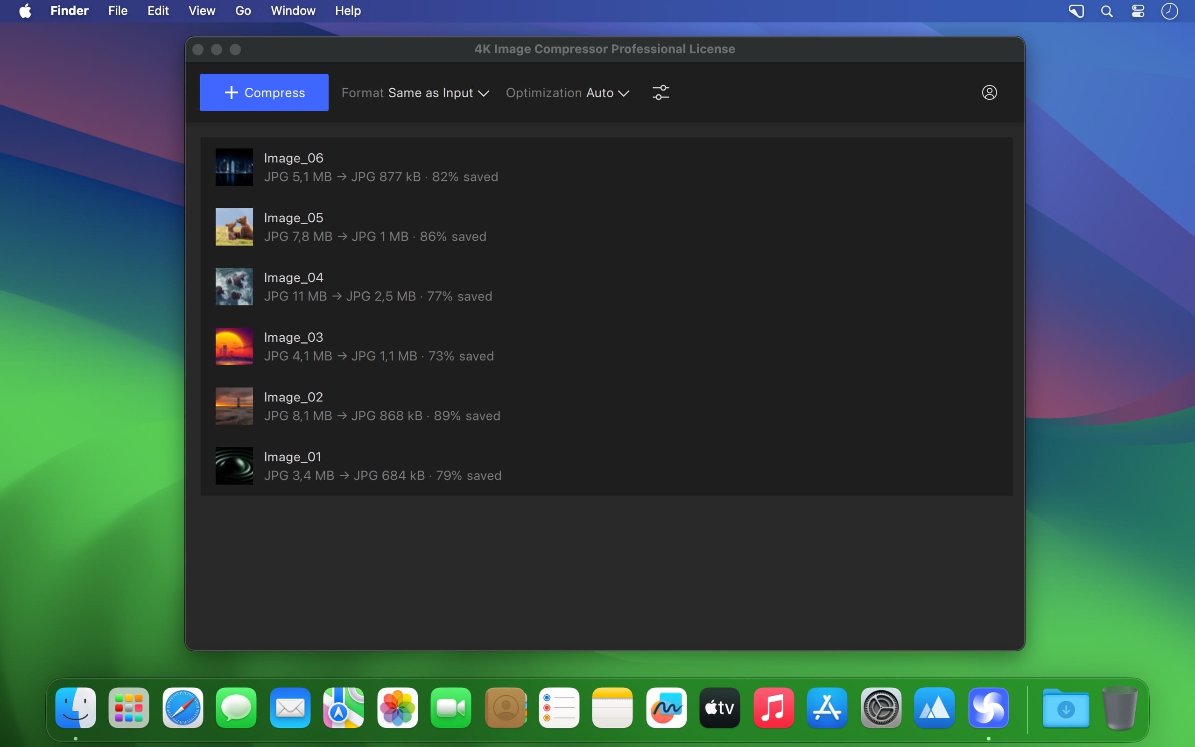Expand the Optimization Auto dropdown
Viewport: 1195px width, 747px height.
point(567,93)
